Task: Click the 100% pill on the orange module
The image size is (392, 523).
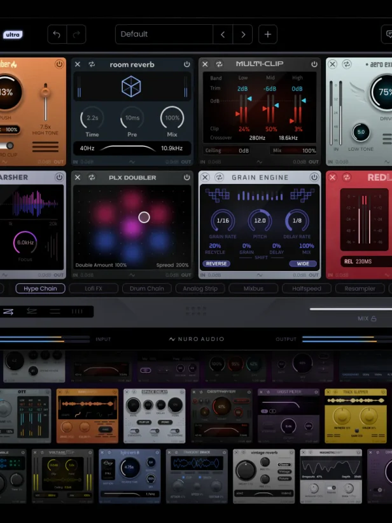Action: [10, 130]
